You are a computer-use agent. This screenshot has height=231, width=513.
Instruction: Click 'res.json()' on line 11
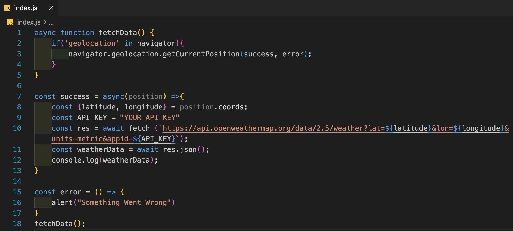point(184,150)
